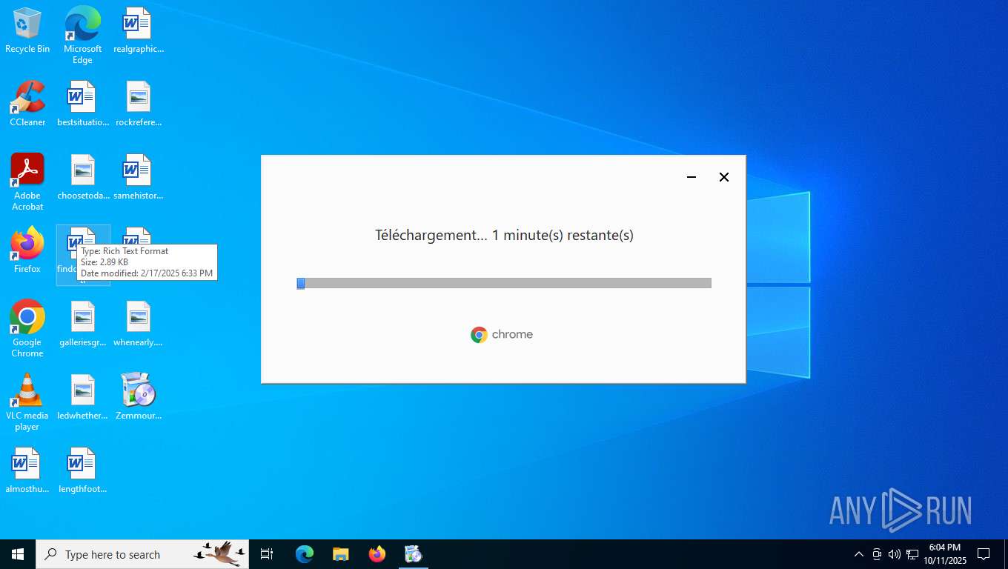This screenshot has height=569, width=1008.
Task: Select the samehistor Word document
Action: tap(138, 177)
